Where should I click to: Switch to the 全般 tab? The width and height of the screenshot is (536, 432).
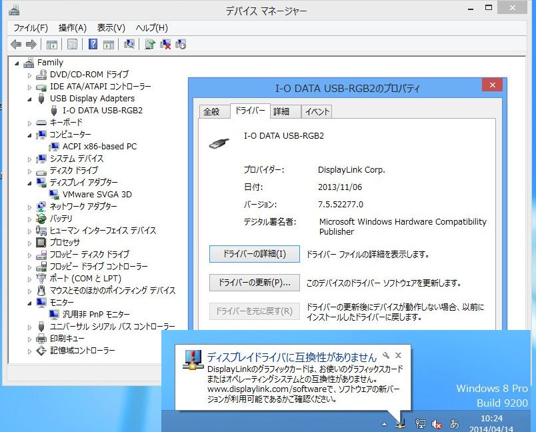211,111
